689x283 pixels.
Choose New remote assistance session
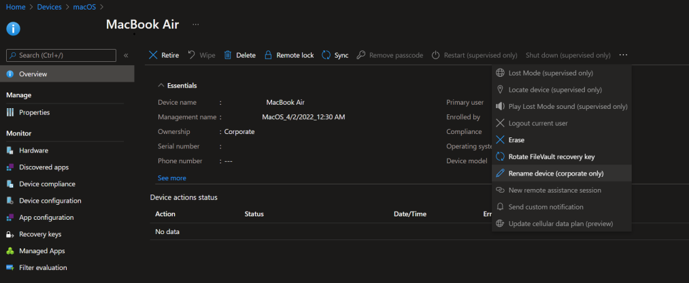click(562, 190)
